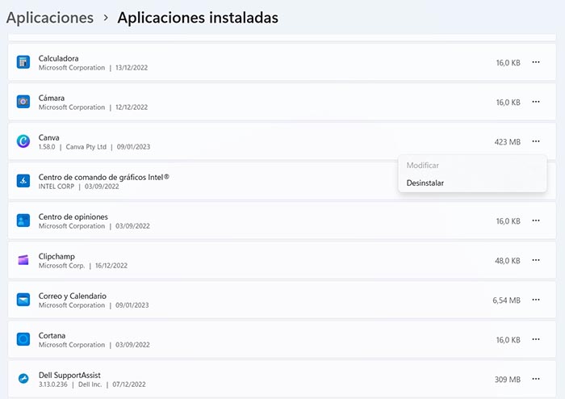This screenshot has width=565, height=399.
Task: Select the Correo y Calendario name
Action: (x=73, y=296)
